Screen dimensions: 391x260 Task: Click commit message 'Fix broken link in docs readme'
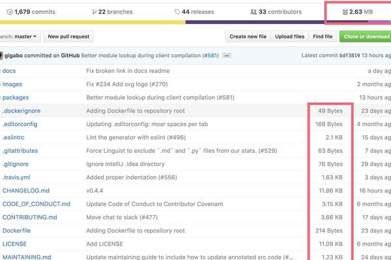pos(128,71)
